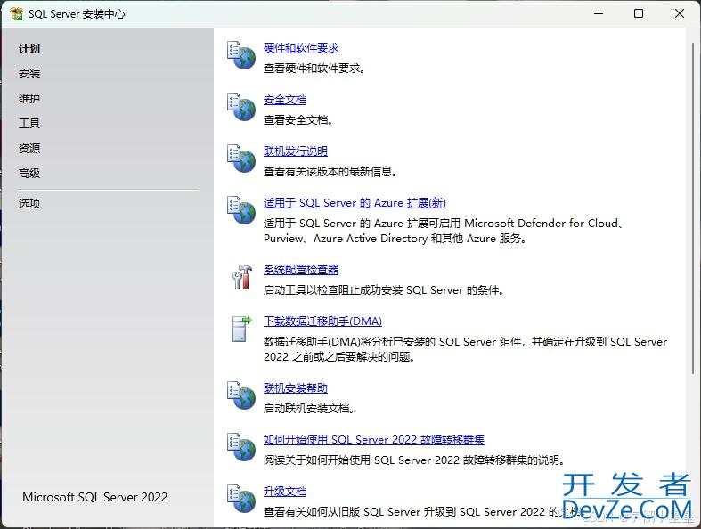Click the globe icon beside 联机发行说明

coord(241,159)
